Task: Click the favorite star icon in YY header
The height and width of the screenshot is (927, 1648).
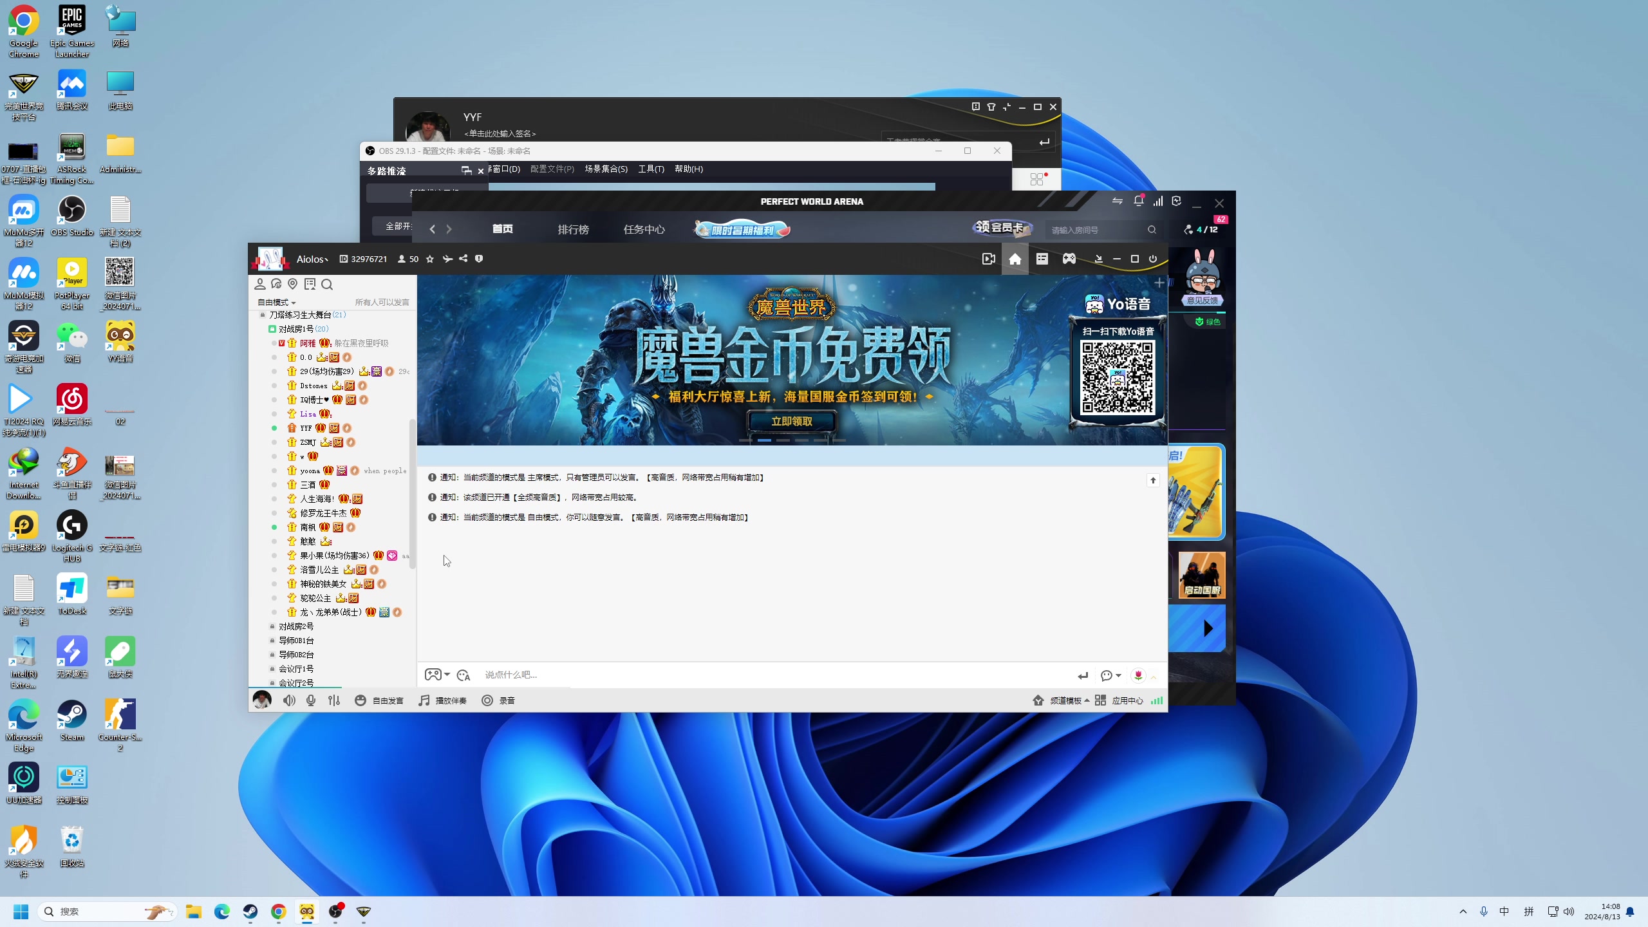Action: click(x=430, y=259)
